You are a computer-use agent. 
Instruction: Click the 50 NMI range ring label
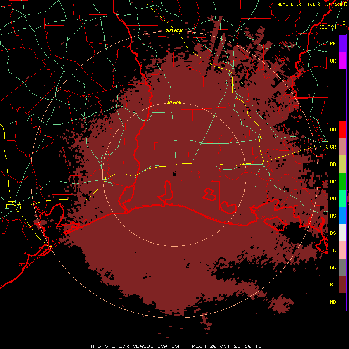174,102
